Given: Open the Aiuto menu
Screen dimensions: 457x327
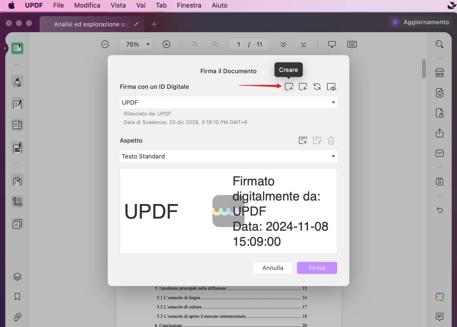Looking at the screenshot, I should click(219, 5).
